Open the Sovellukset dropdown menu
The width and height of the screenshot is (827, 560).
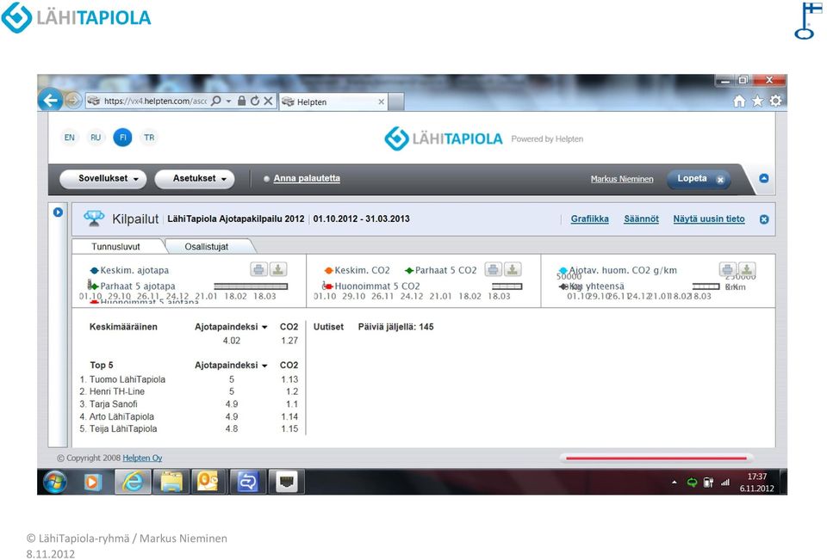tap(103, 179)
